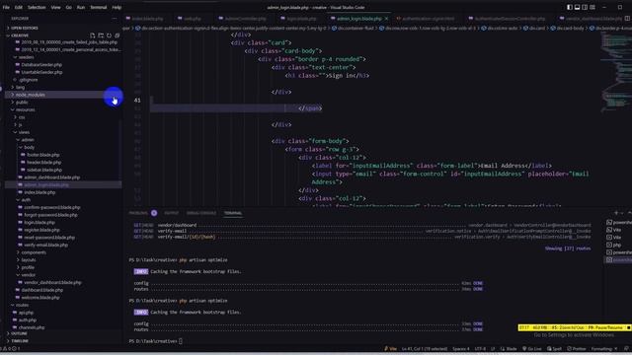Switch to the OUTPUT panel tab
The image size is (632, 355).
(x=171, y=213)
